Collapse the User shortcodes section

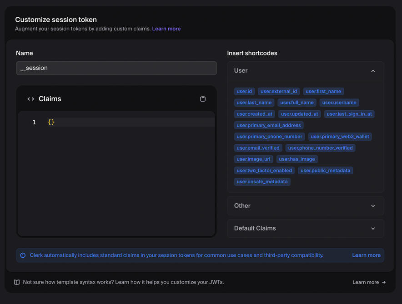(x=373, y=71)
